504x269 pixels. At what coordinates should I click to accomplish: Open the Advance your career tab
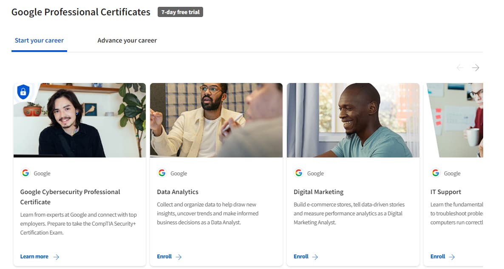127,41
